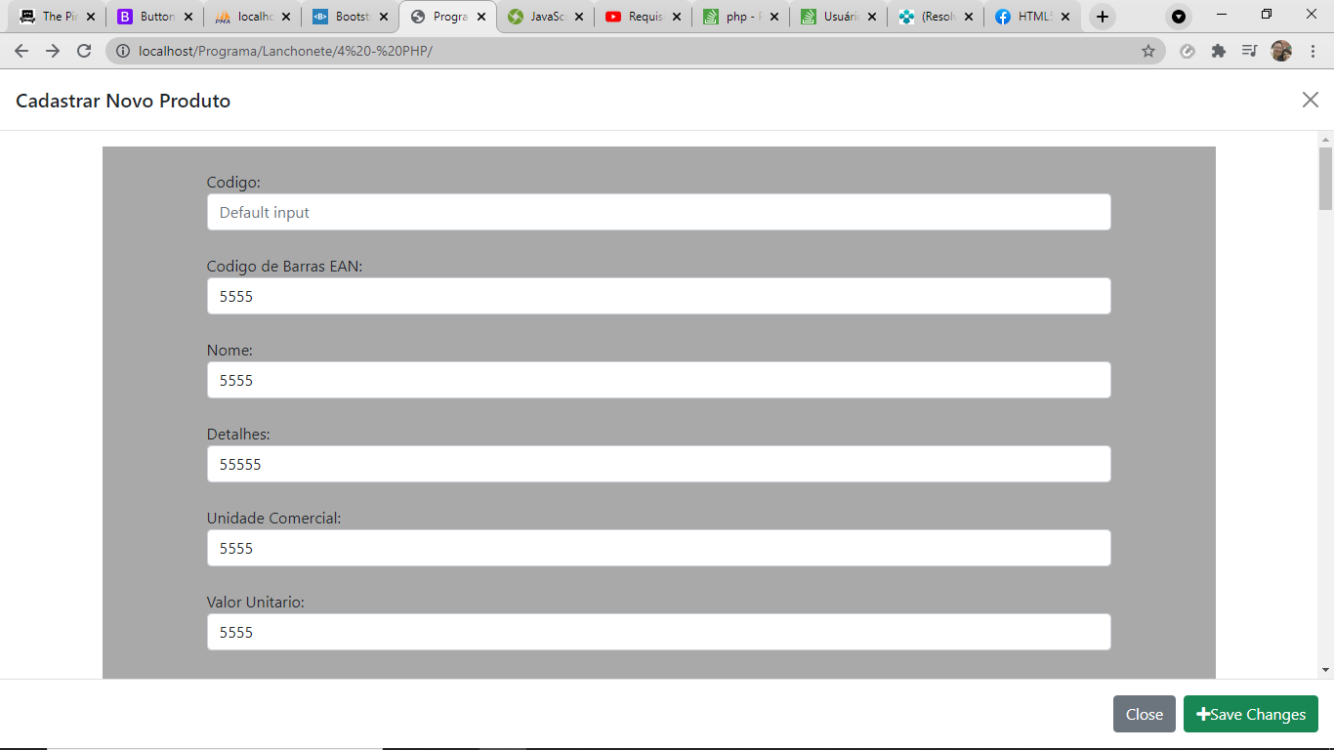
Task: Switch to the Usuário tab
Action: pyautogui.click(x=838, y=17)
